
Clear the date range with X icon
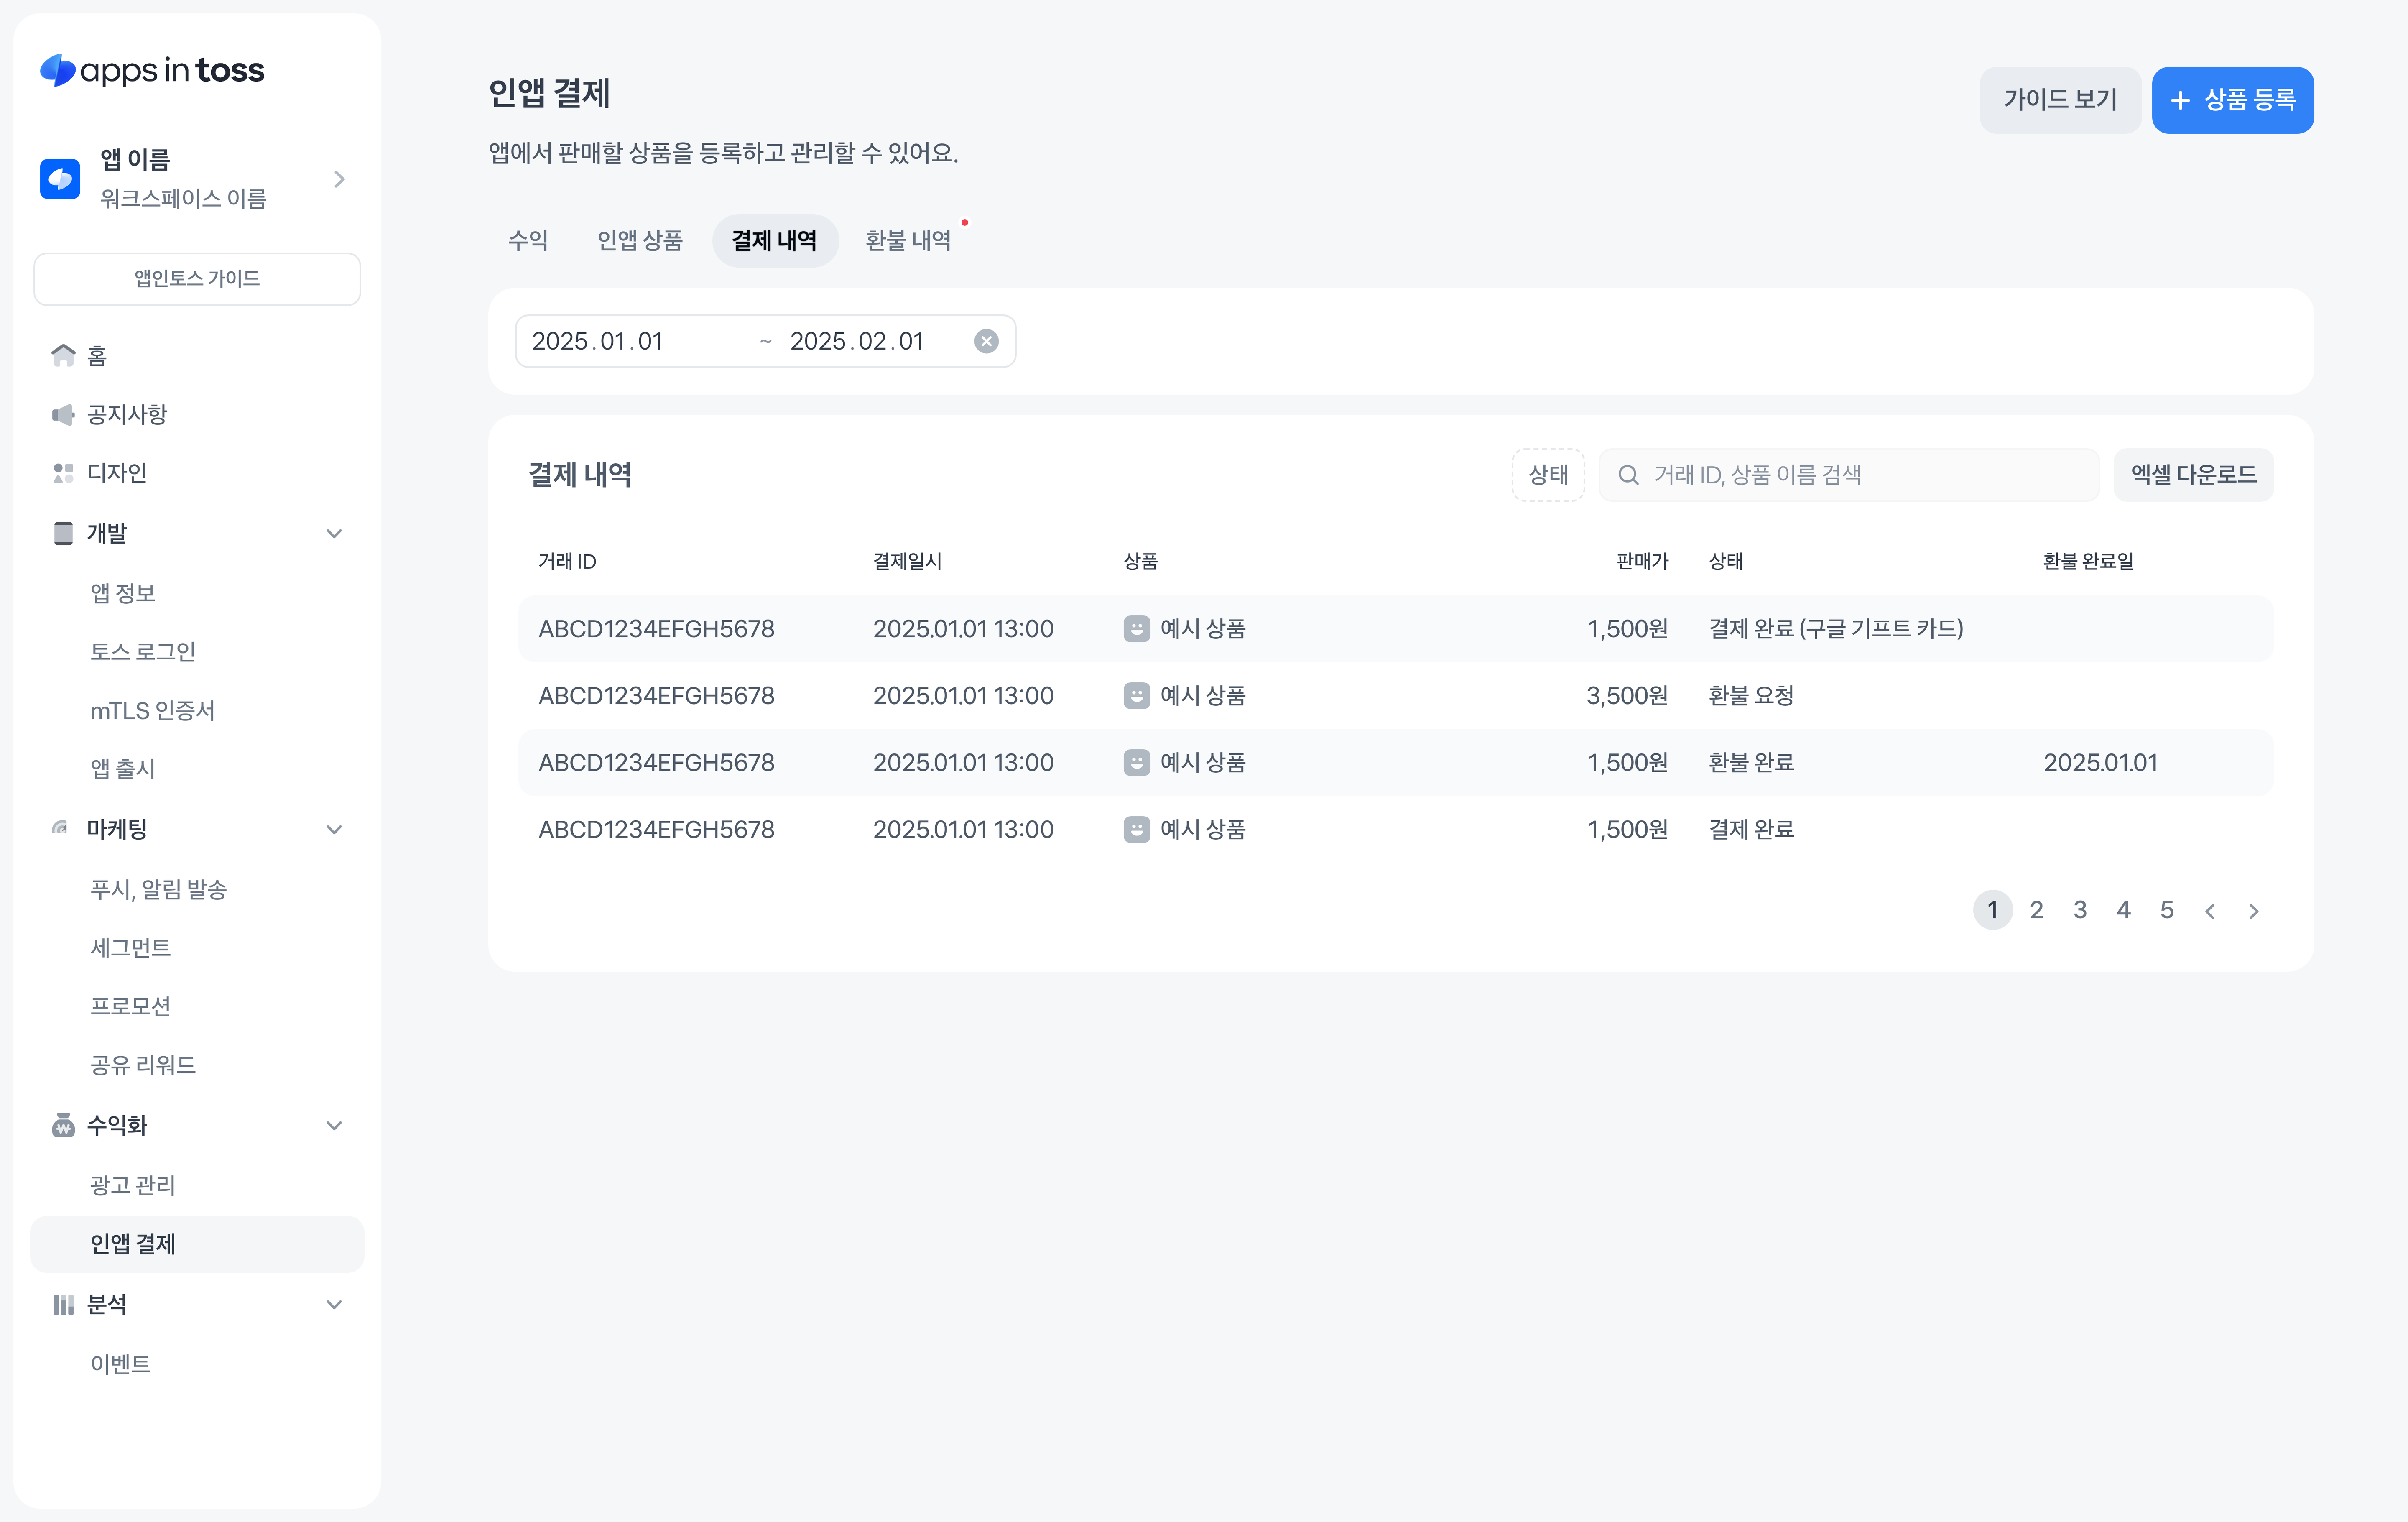(986, 341)
